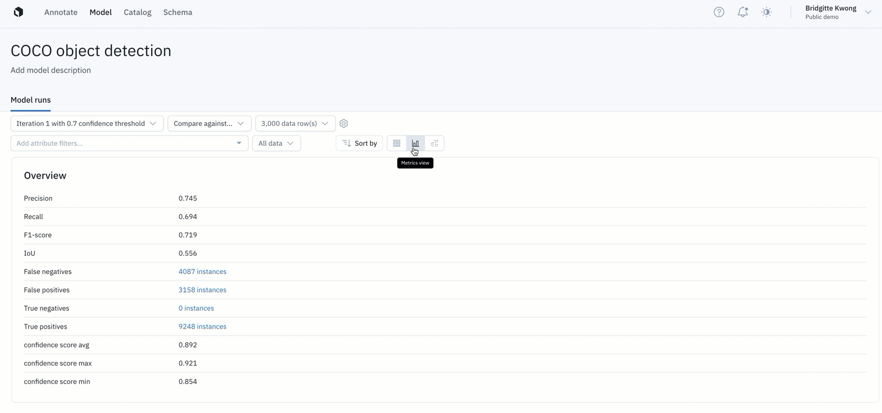Click the False positives label

click(x=47, y=290)
